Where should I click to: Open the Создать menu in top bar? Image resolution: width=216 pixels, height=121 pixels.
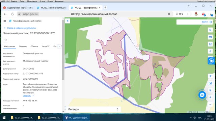coord(14,1)
